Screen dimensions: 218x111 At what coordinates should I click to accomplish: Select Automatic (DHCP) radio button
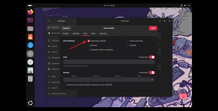point(89,41)
